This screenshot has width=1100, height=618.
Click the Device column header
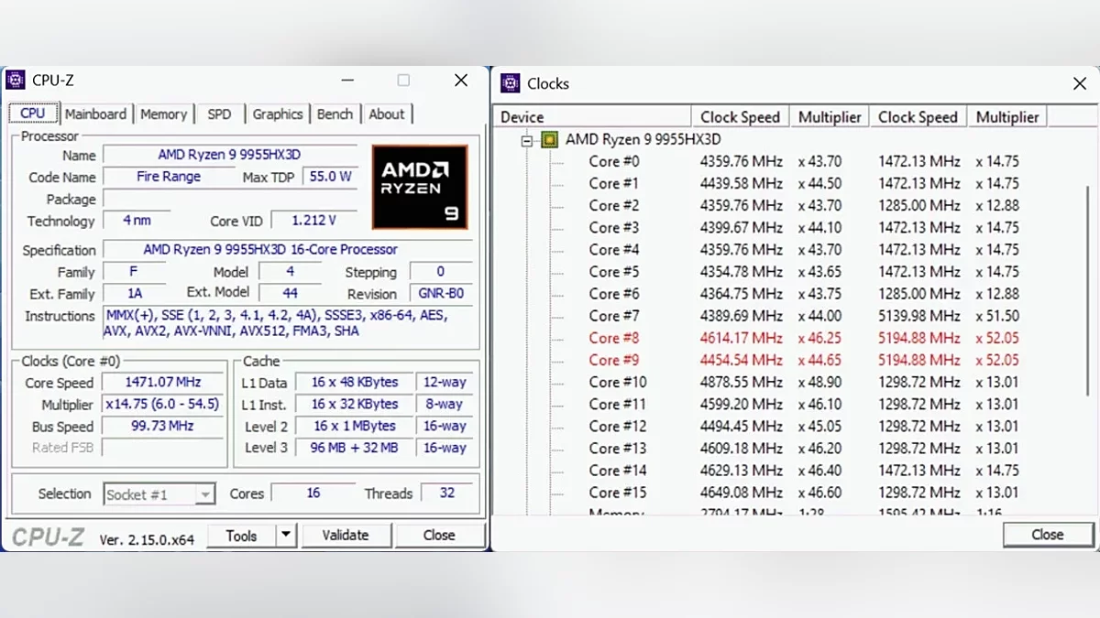[592, 117]
